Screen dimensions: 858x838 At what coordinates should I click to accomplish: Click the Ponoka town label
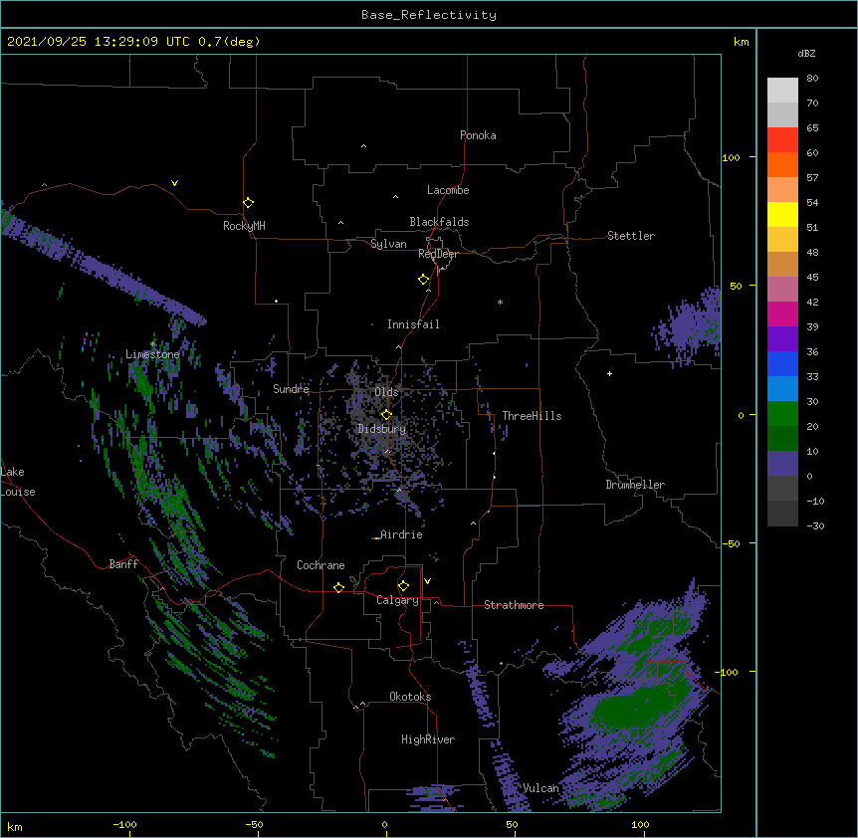(478, 135)
